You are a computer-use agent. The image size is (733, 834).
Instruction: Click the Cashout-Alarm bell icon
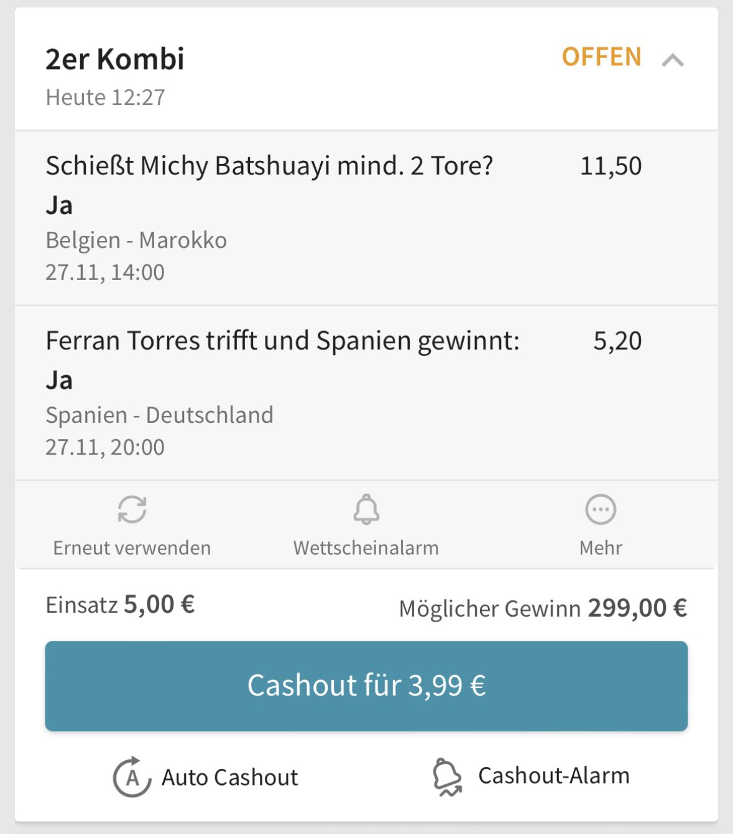point(447,777)
